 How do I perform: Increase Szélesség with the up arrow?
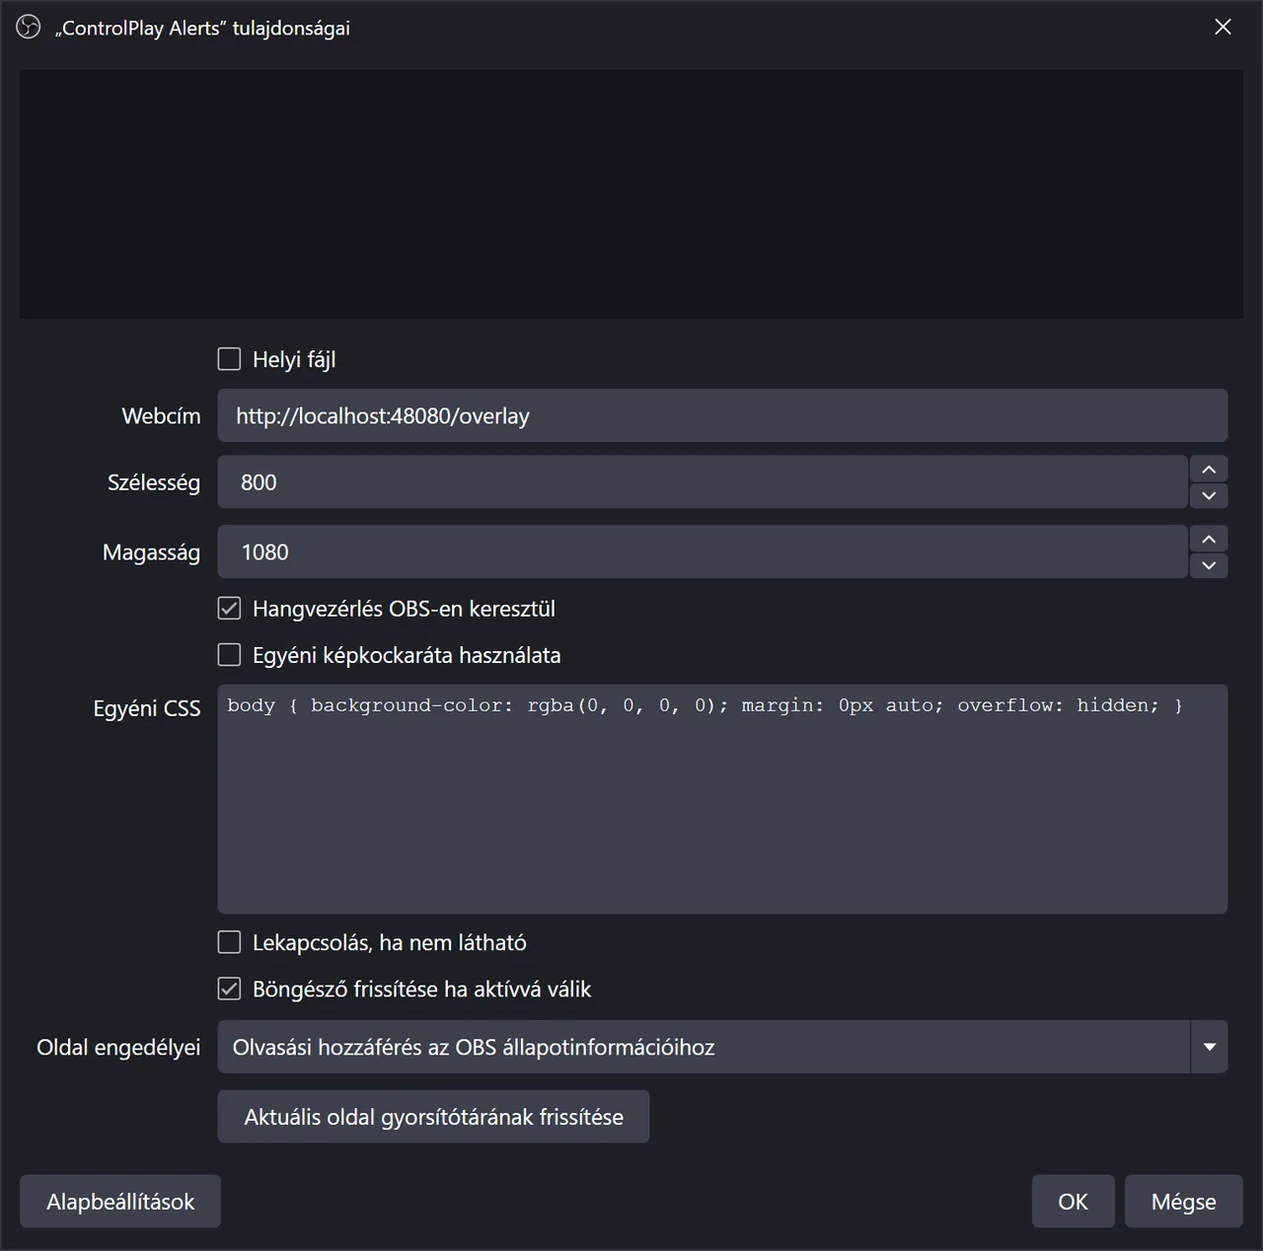pyautogui.click(x=1209, y=469)
